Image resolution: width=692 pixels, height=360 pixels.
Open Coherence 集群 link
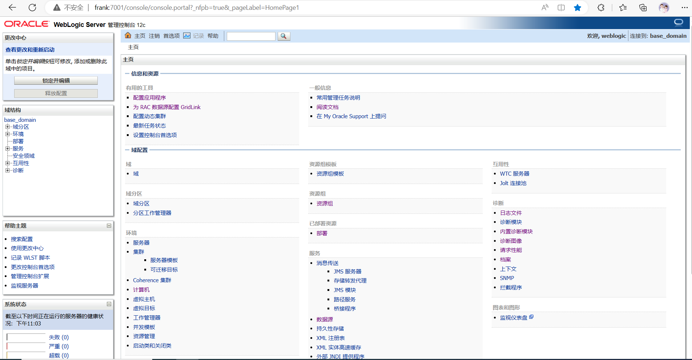tap(152, 280)
